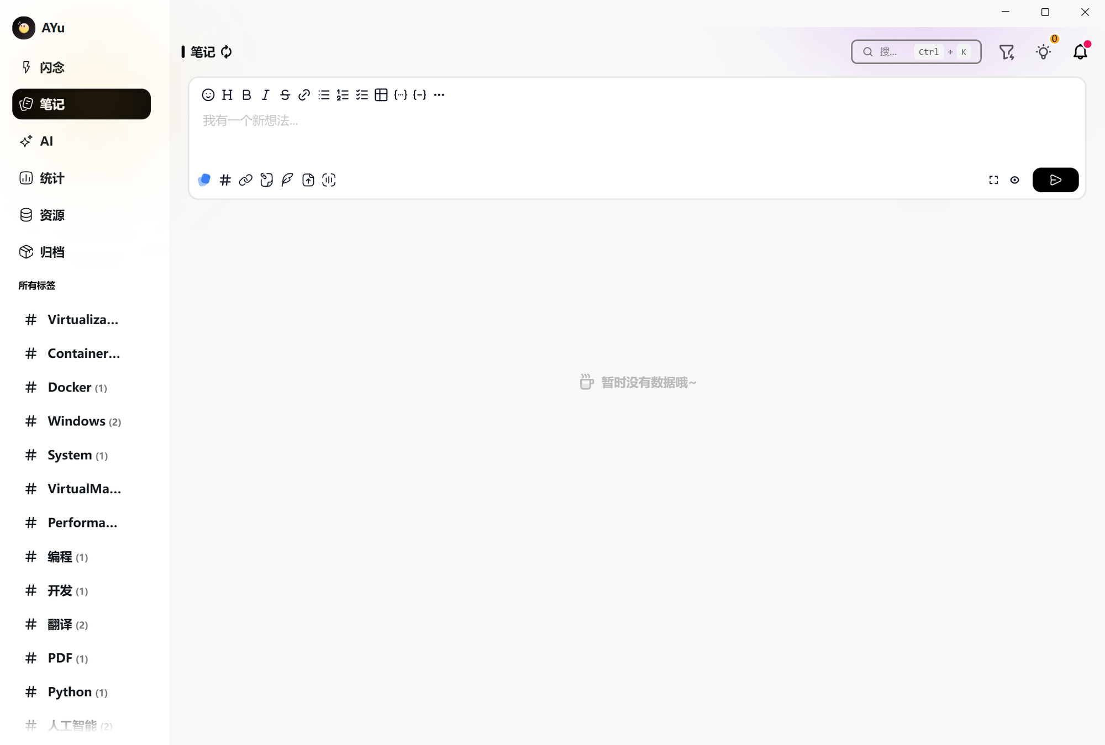Open the emoji picker in editor toolbar
The height and width of the screenshot is (745, 1105).
pyautogui.click(x=208, y=95)
